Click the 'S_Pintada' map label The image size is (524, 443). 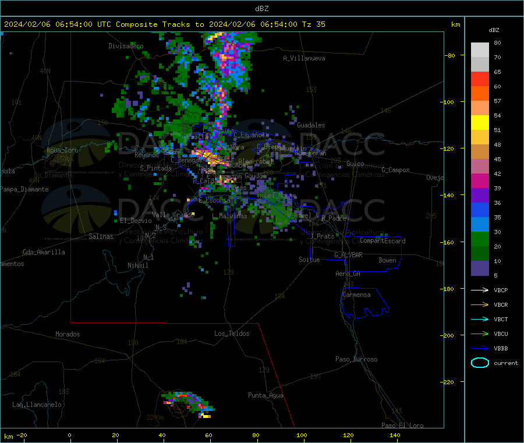(x=155, y=168)
